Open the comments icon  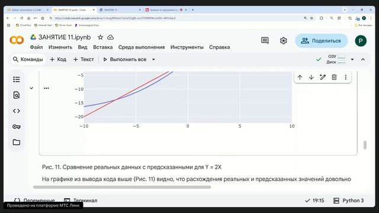click(x=265, y=41)
